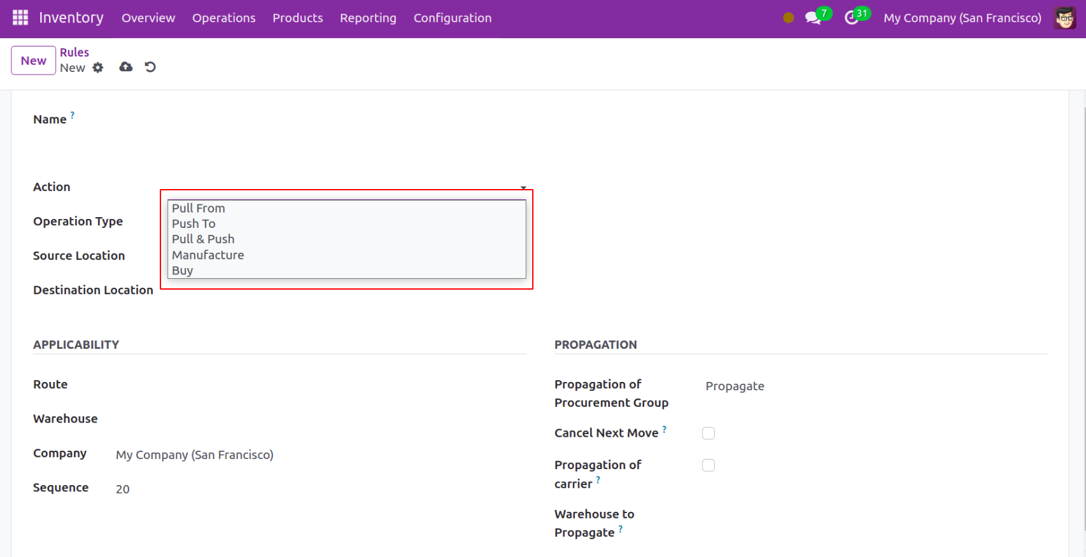
Task: Click the user avatar in the top bar
Action: 1064,18
